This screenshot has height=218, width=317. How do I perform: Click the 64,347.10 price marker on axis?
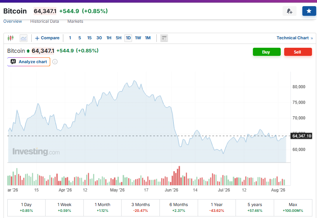coord(302,136)
